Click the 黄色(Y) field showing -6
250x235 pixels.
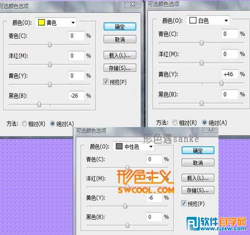[x=154, y=198]
